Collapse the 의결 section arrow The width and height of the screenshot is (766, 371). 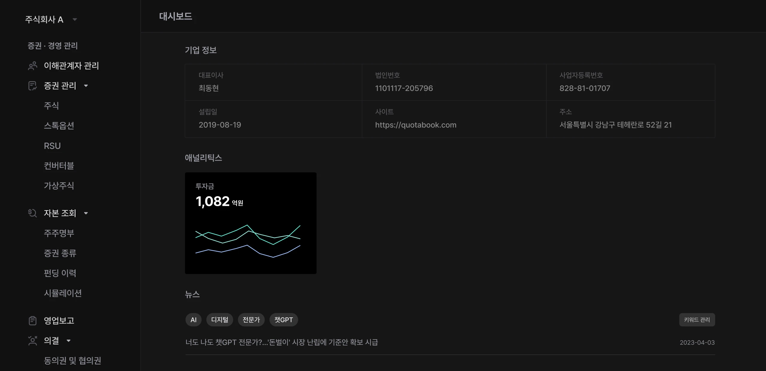pos(69,340)
